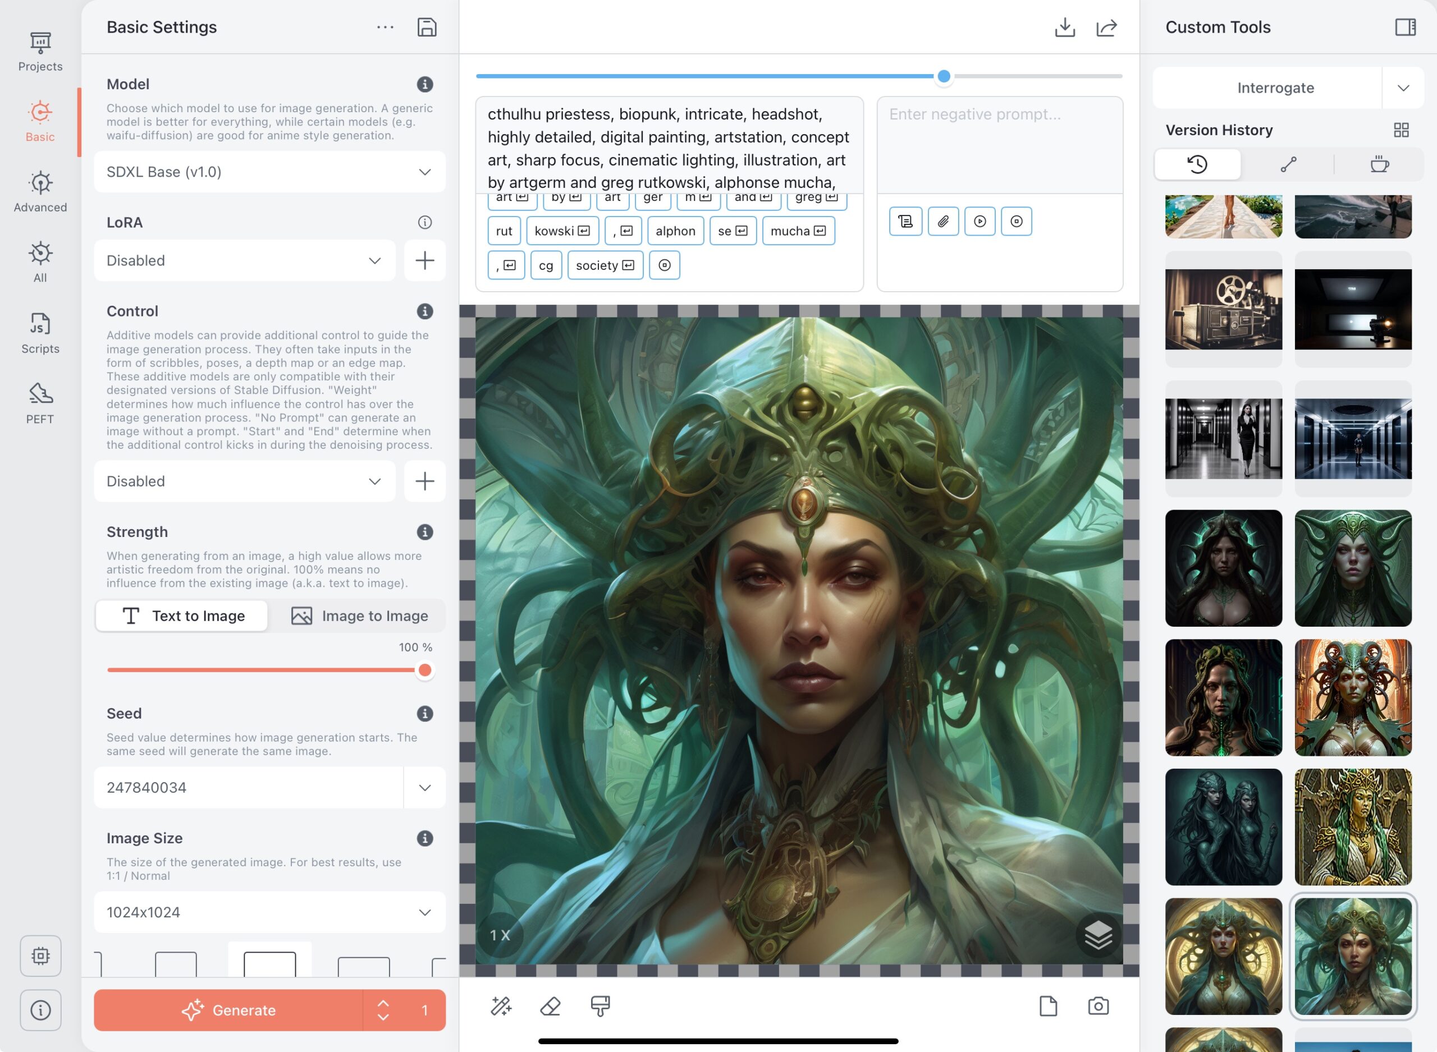Open the info button at sidebar bottom

pos(41,1010)
